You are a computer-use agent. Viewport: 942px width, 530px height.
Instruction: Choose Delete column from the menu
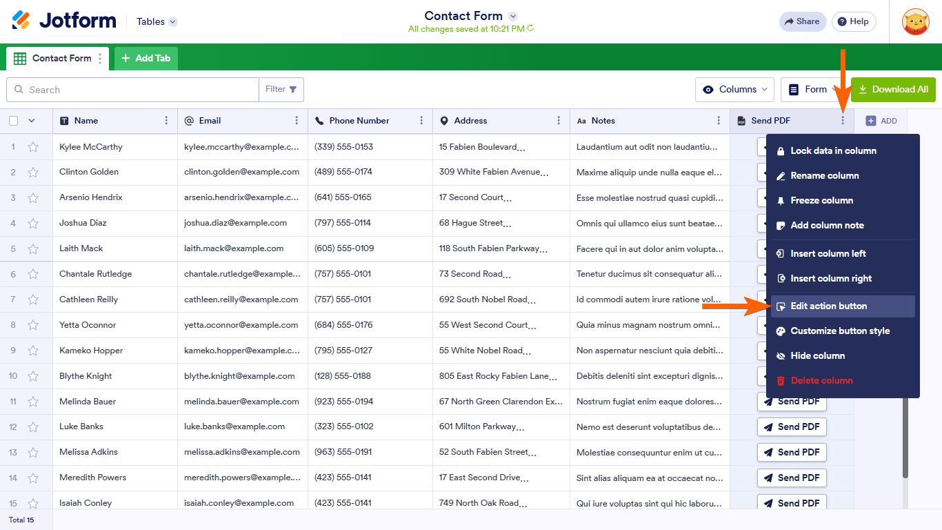(x=821, y=381)
